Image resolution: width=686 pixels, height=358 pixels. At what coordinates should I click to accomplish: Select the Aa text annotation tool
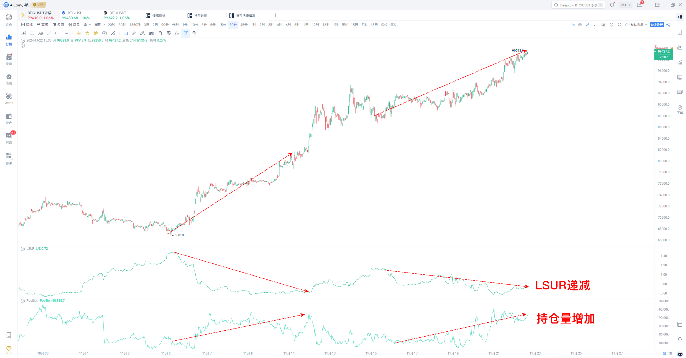41,33
